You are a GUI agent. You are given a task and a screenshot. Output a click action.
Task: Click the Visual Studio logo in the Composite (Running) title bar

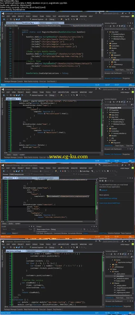coord(3,165)
